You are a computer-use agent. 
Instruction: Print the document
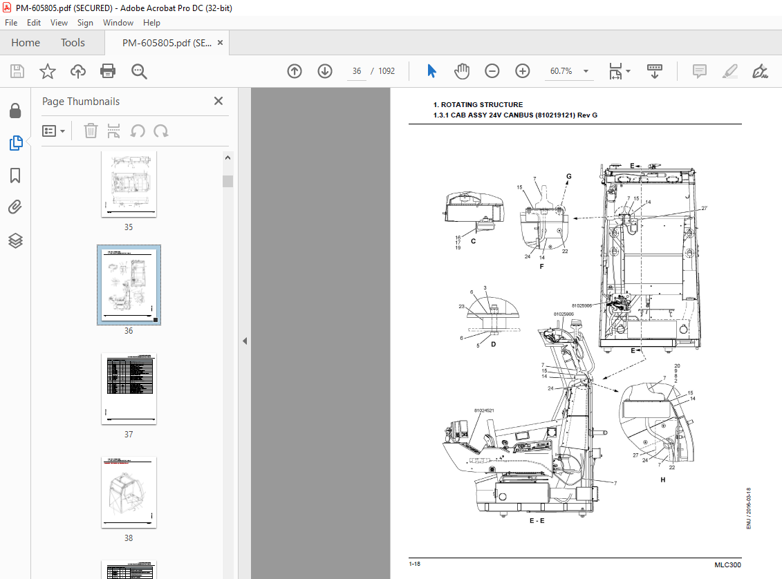coord(108,71)
